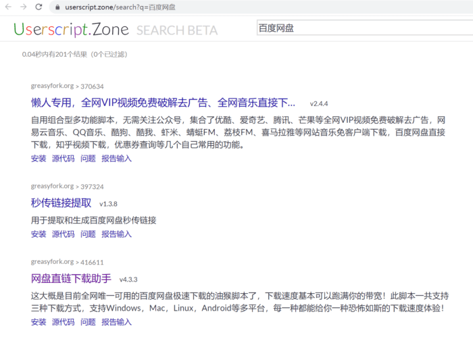The image size is (473, 341).
Task: Click 安装 under the 懒人专用 script
Action: (39, 159)
